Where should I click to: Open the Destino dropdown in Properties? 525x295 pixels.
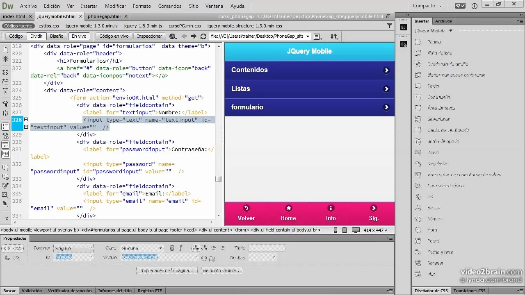click(x=262, y=257)
